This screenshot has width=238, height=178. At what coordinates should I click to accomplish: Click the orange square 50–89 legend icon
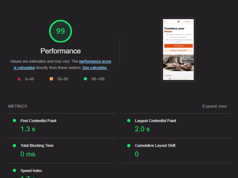coord(51,79)
